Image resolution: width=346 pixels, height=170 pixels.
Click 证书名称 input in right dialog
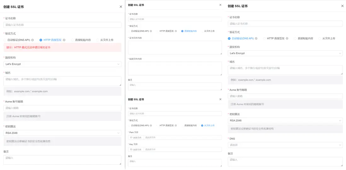click(x=285, y=24)
